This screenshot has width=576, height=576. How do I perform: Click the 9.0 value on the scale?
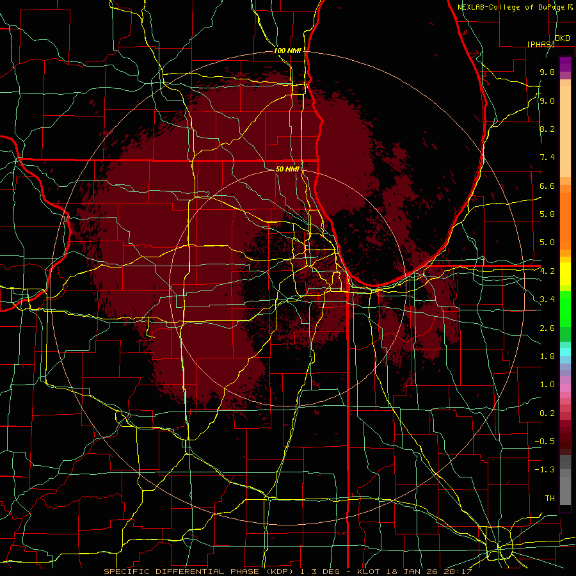click(547, 100)
